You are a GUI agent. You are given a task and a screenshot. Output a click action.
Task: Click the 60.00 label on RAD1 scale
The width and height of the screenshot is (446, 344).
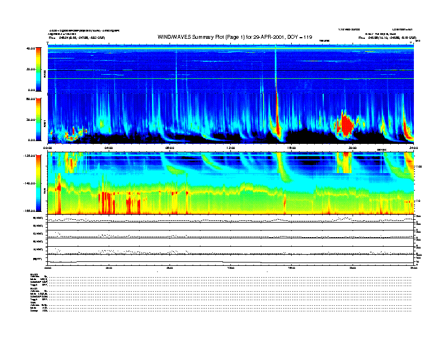(x=30, y=99)
